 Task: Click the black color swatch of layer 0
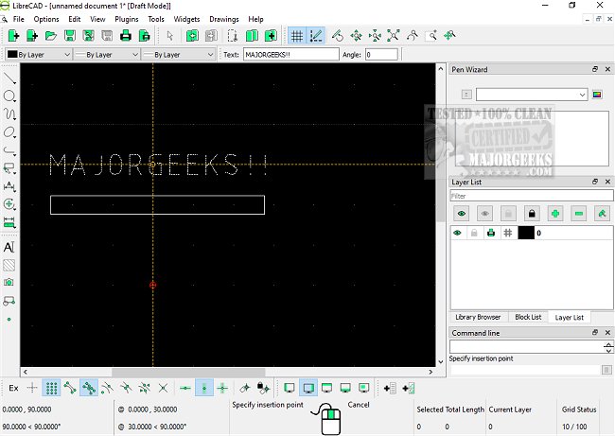(x=525, y=233)
